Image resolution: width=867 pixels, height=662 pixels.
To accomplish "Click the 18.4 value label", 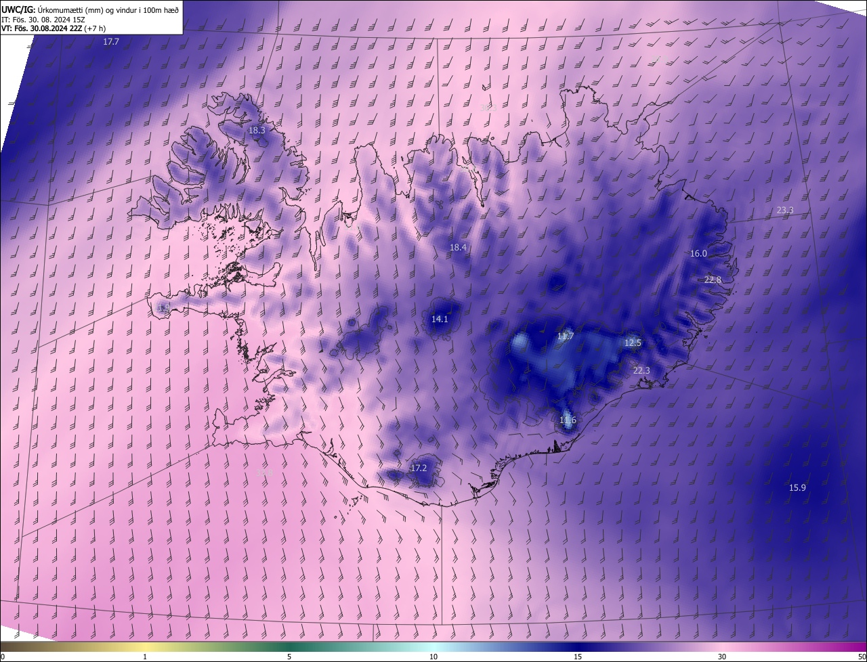I will (459, 248).
